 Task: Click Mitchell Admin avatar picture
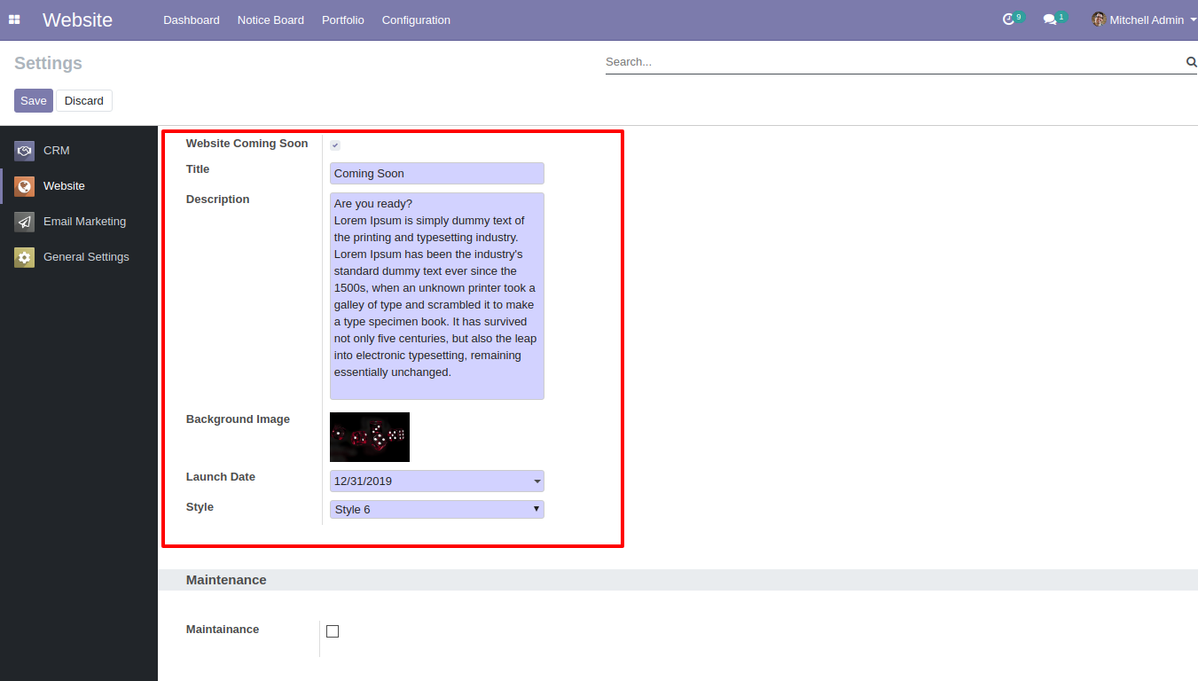[1099, 20]
